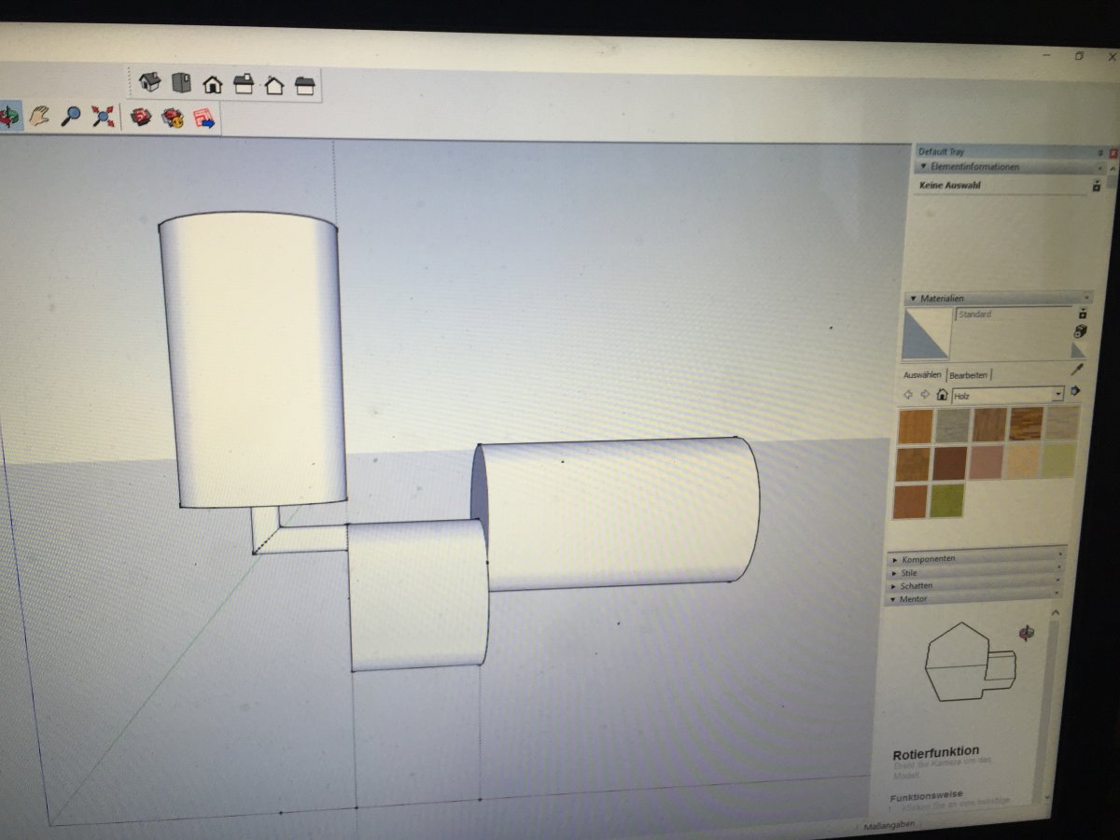
Task: Open the materials details arrow menu
Action: point(1075,391)
